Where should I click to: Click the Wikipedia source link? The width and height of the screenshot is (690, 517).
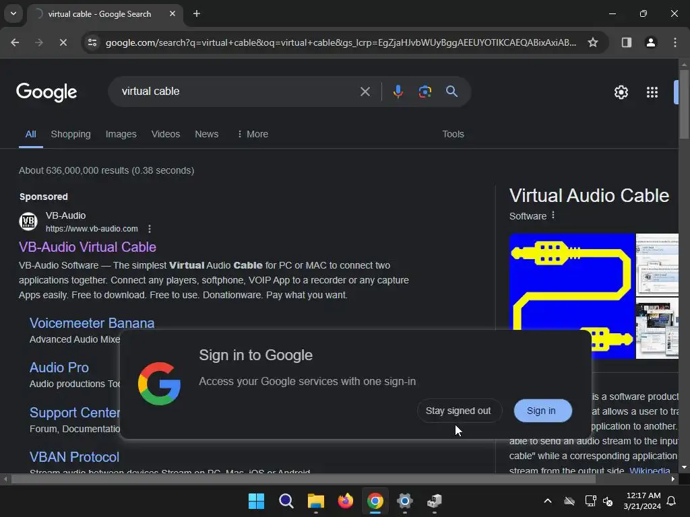coord(650,471)
